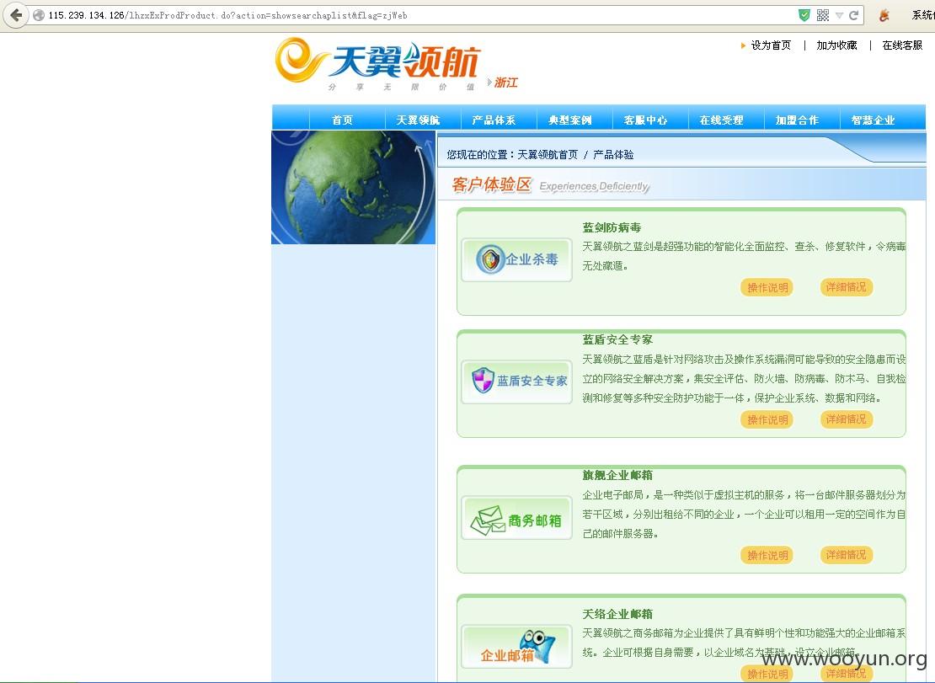Click 操作说明 button for 蓝剑防病毒
935x683 pixels.
[767, 287]
